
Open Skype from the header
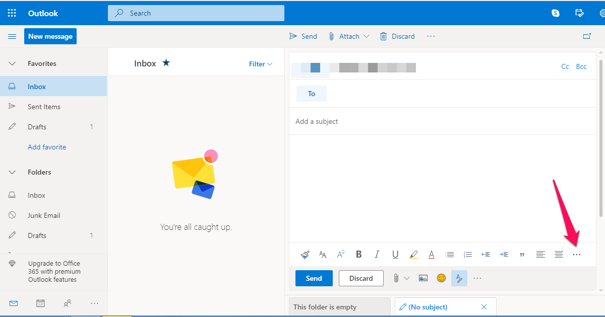pyautogui.click(x=556, y=13)
